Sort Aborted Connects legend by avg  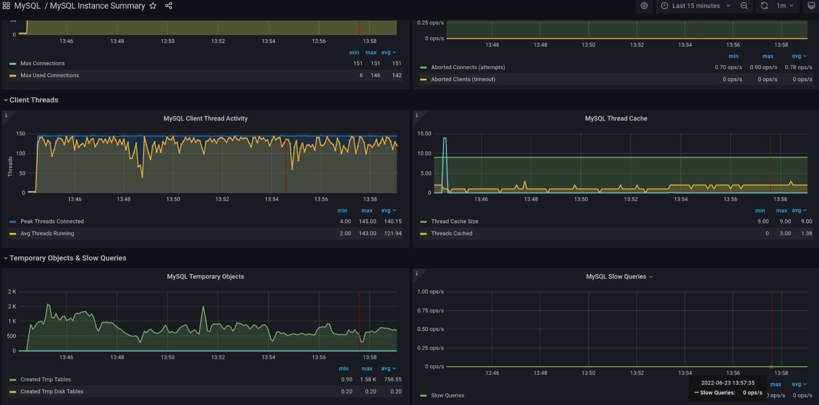point(799,56)
